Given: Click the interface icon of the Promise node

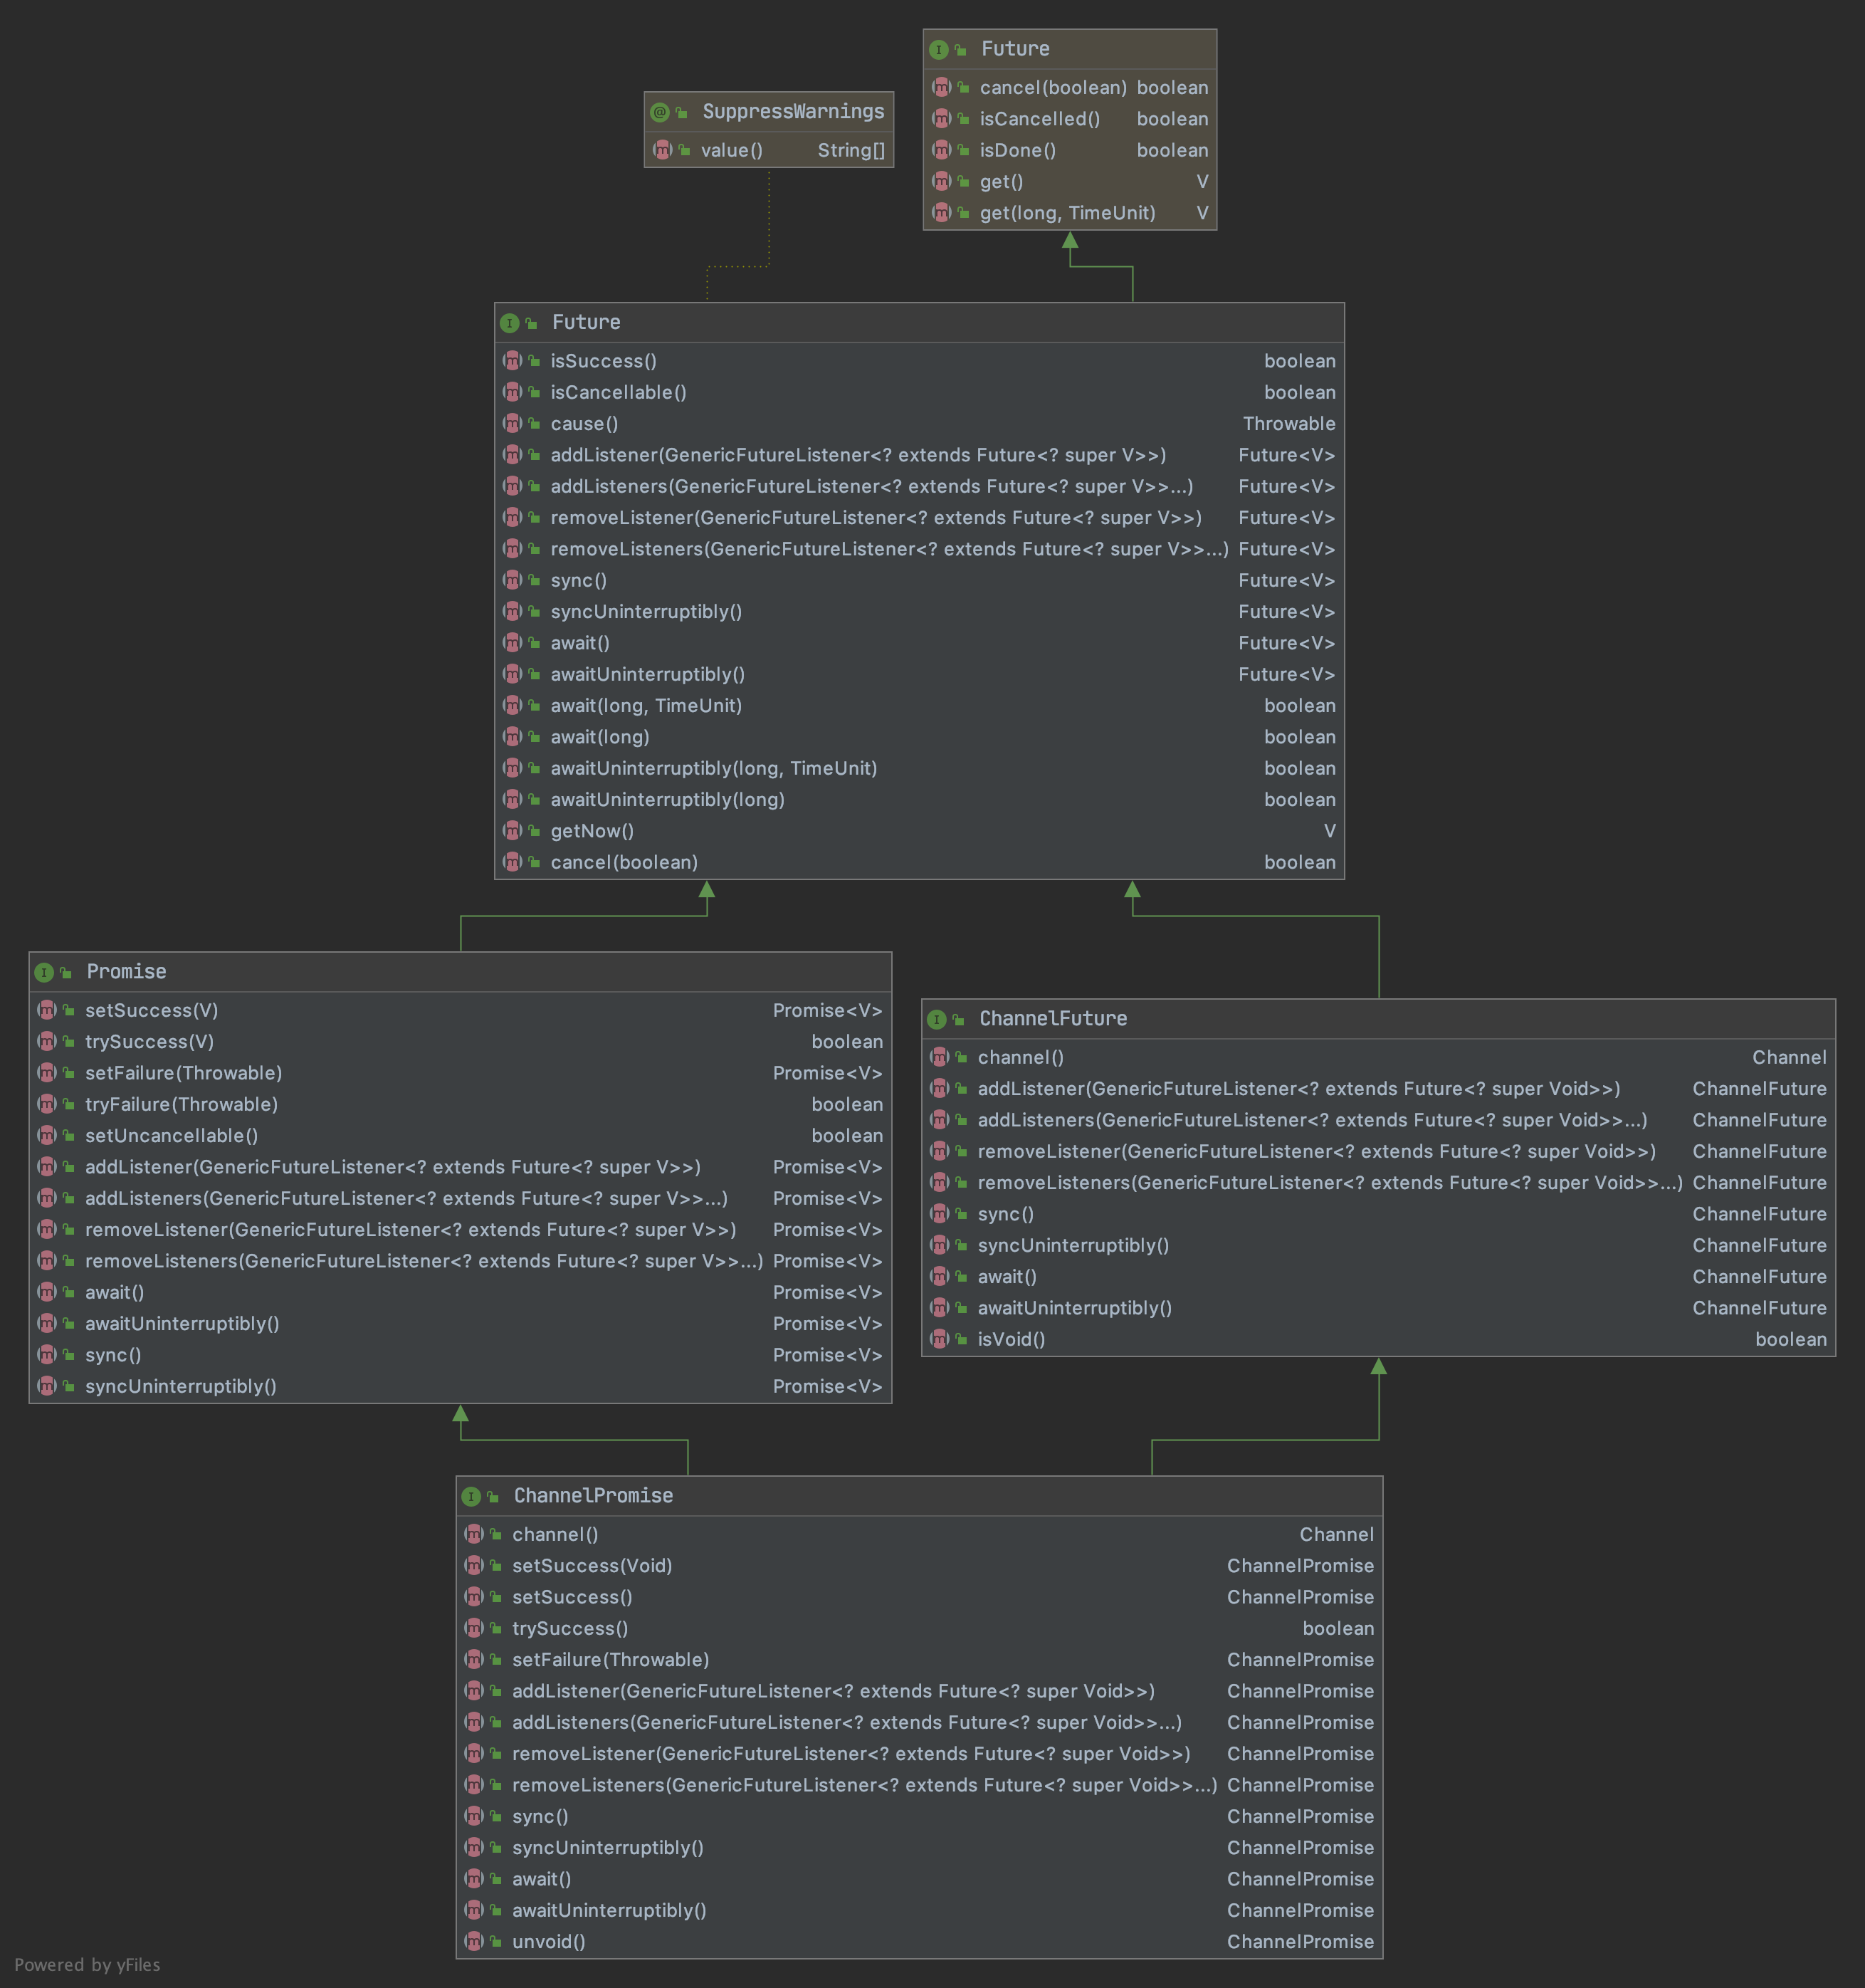Looking at the screenshot, I should (x=44, y=972).
